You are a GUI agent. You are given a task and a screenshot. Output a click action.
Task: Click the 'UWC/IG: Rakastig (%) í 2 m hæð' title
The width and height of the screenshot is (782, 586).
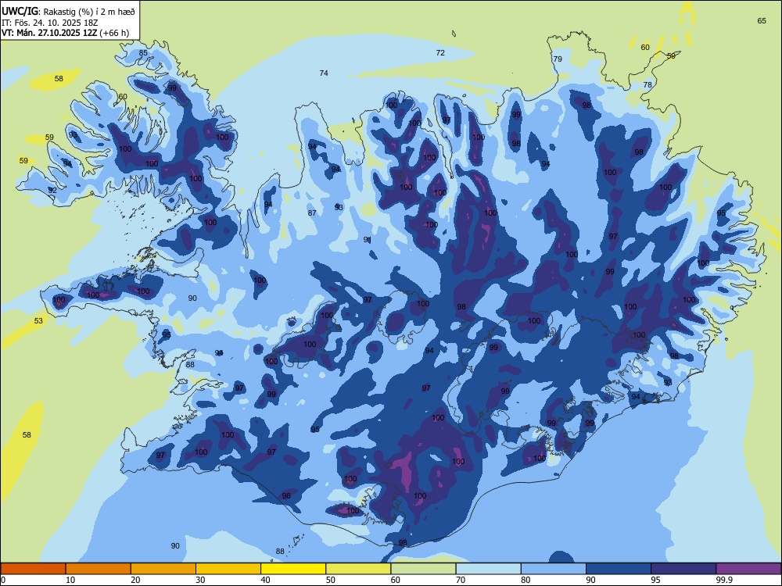[x=68, y=12]
